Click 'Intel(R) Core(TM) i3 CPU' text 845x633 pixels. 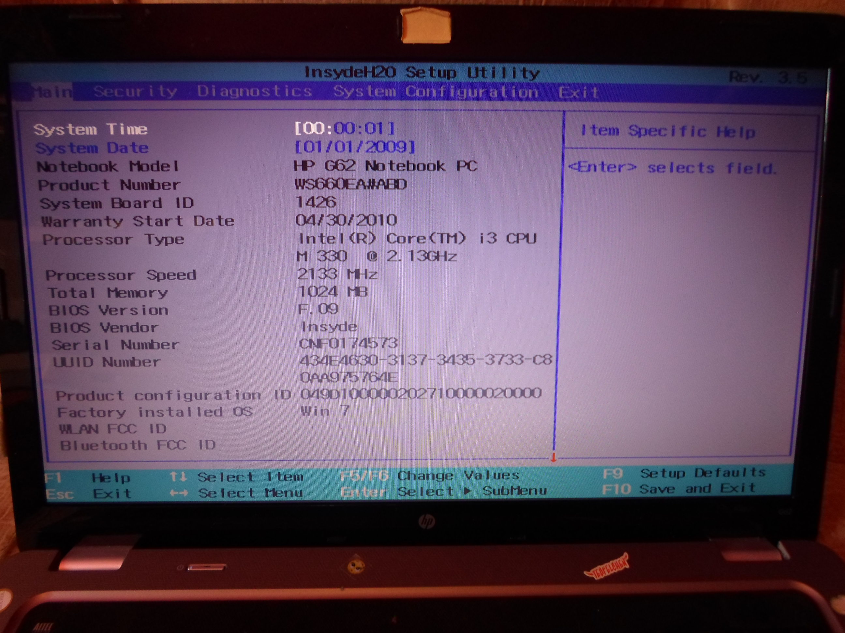point(417,238)
